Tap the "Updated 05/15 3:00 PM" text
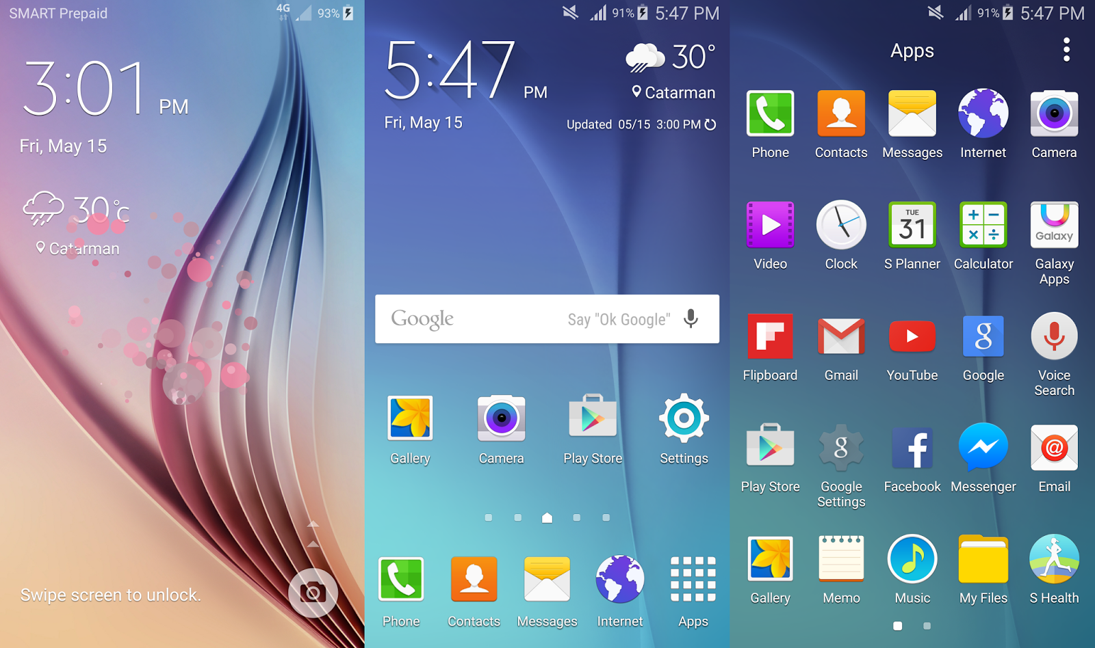The width and height of the screenshot is (1095, 648). 633,124
